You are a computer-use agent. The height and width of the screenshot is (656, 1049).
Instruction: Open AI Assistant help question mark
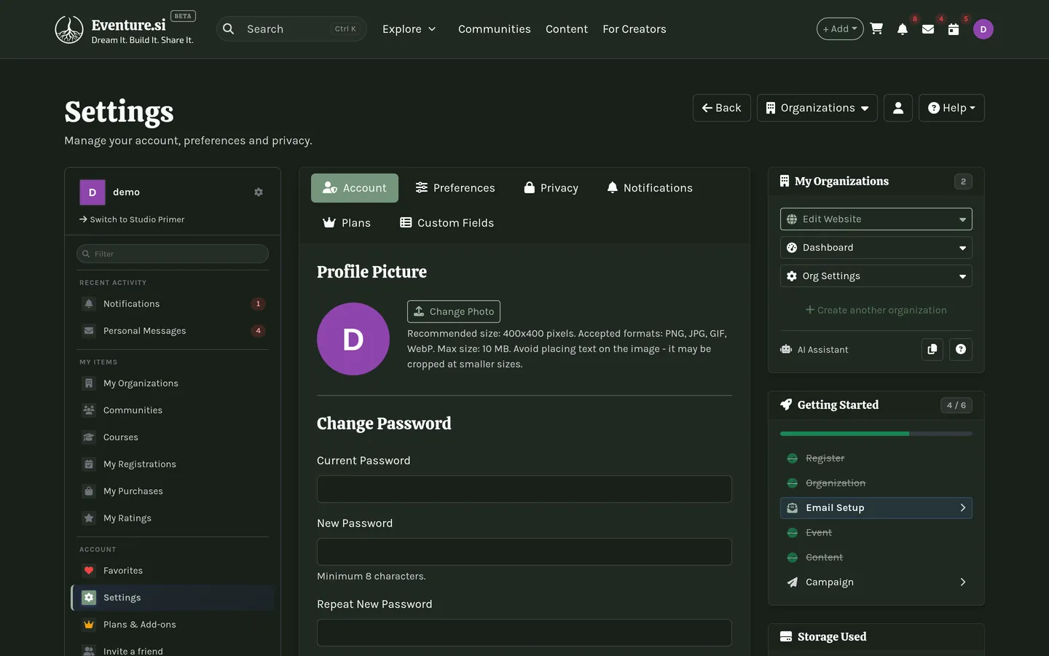click(x=961, y=350)
